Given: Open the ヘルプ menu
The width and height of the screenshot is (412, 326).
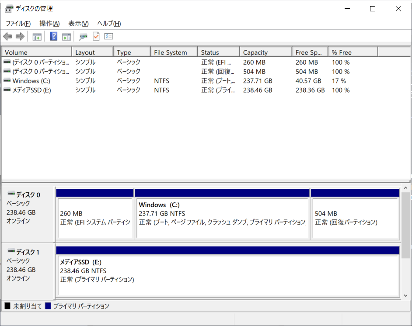Looking at the screenshot, I should (108, 24).
